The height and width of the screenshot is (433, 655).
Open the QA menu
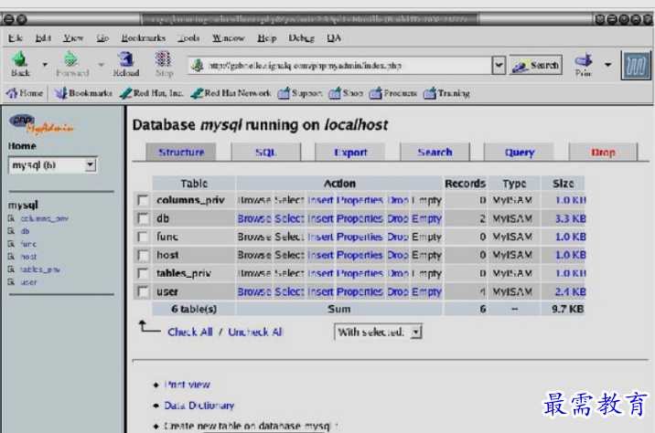[334, 38]
